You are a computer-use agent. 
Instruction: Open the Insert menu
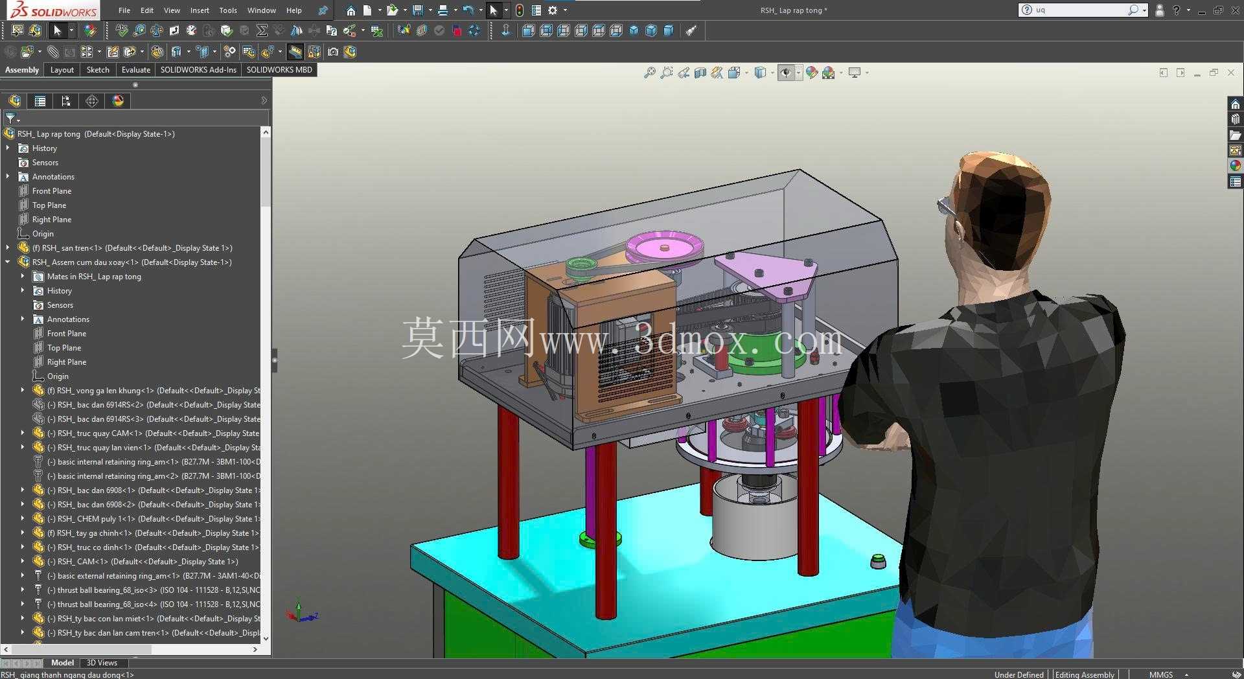pos(200,10)
